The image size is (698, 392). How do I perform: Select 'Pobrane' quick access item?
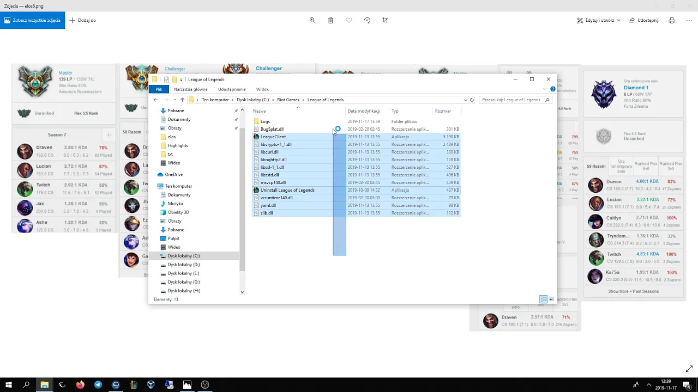176,111
